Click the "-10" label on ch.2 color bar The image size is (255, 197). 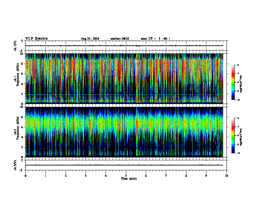click(x=238, y=153)
